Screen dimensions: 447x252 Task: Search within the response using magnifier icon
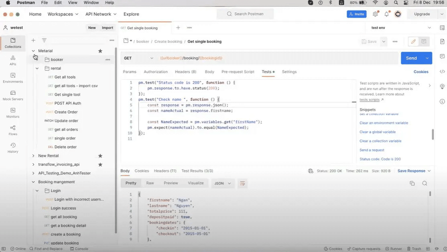(425, 183)
